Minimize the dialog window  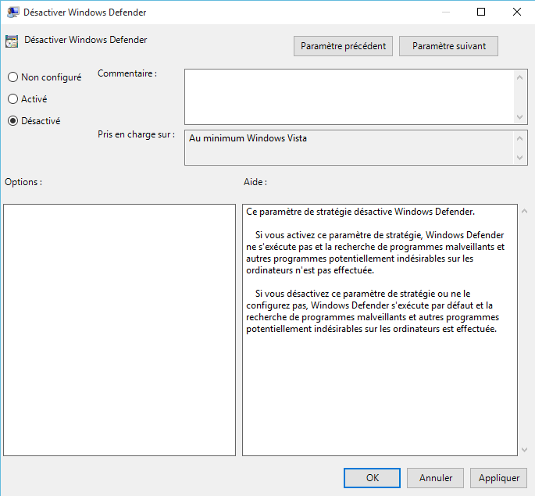pos(446,12)
